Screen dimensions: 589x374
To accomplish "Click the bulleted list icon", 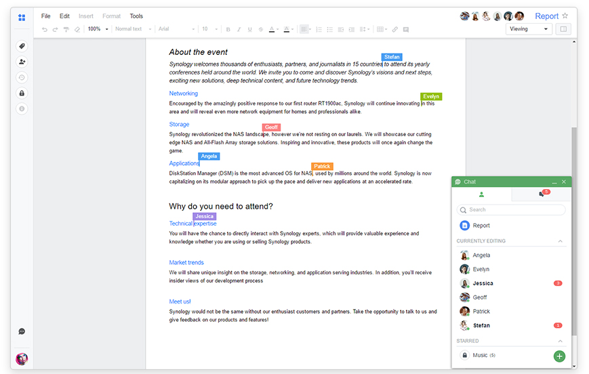I will (330, 29).
